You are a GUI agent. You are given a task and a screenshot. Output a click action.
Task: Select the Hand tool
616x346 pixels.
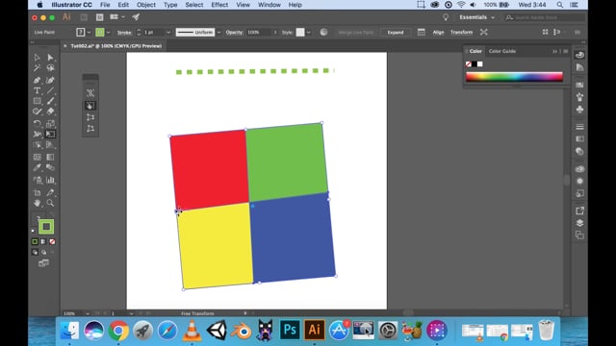(37, 203)
